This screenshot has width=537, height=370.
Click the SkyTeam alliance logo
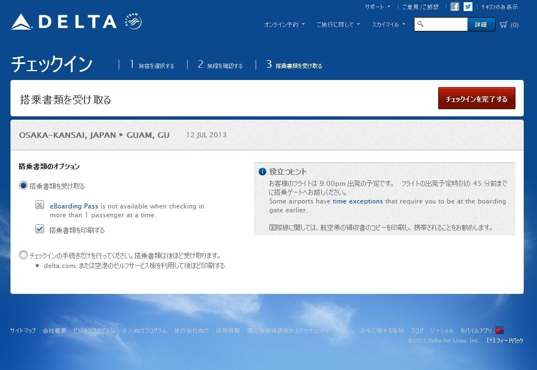[133, 21]
